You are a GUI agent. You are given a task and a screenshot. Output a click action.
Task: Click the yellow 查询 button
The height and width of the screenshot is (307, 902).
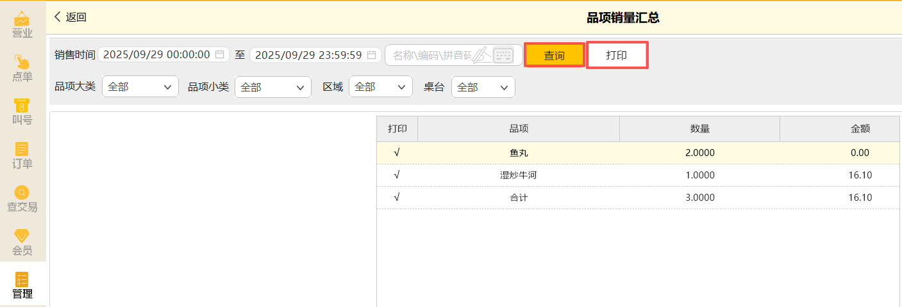tap(555, 56)
